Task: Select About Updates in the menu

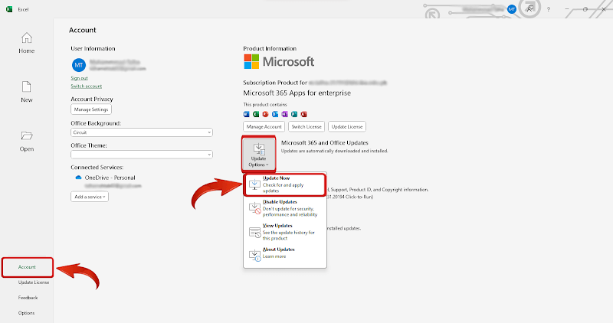Action: coord(285,253)
